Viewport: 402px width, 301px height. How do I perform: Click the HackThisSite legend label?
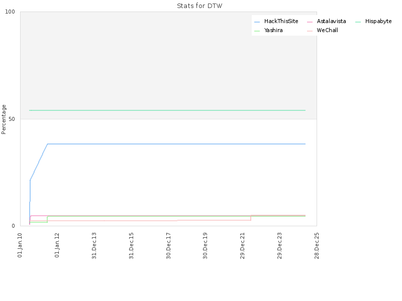coord(281,21)
